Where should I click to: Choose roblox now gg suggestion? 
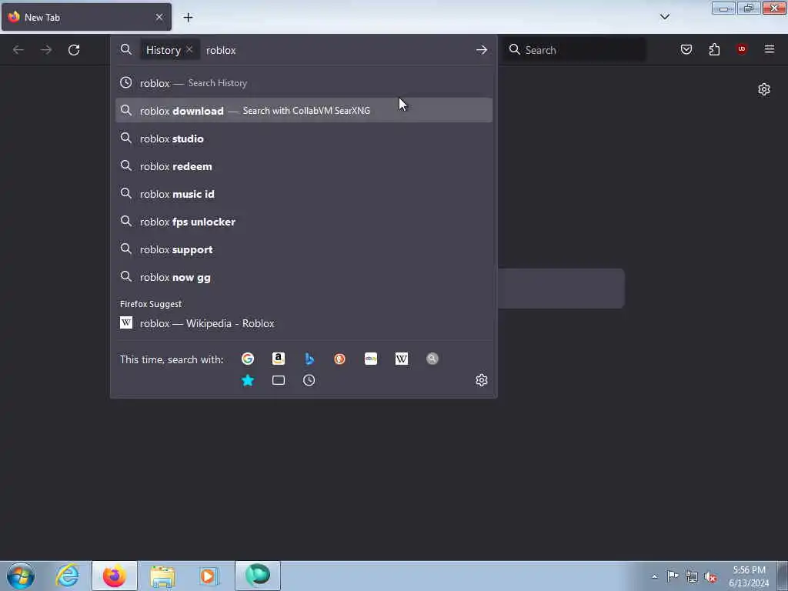click(x=303, y=277)
